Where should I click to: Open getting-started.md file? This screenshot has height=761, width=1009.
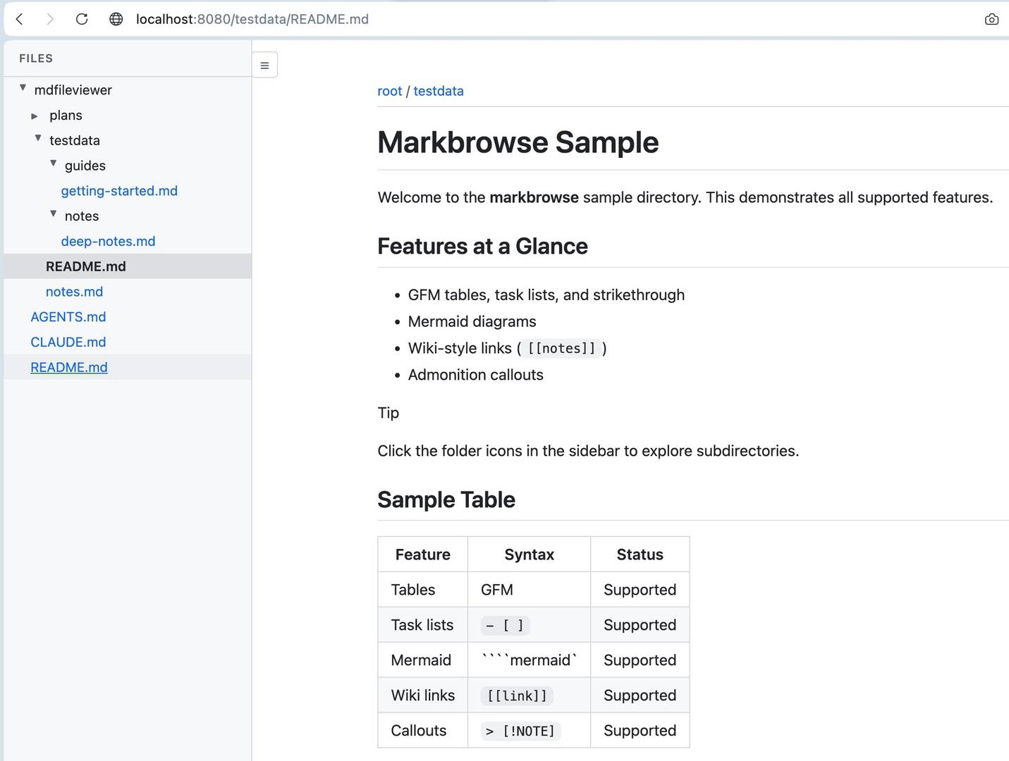click(119, 191)
